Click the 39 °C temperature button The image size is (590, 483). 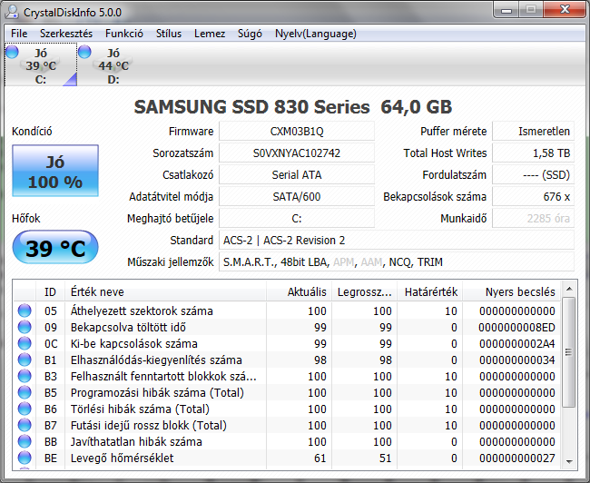coord(55,248)
